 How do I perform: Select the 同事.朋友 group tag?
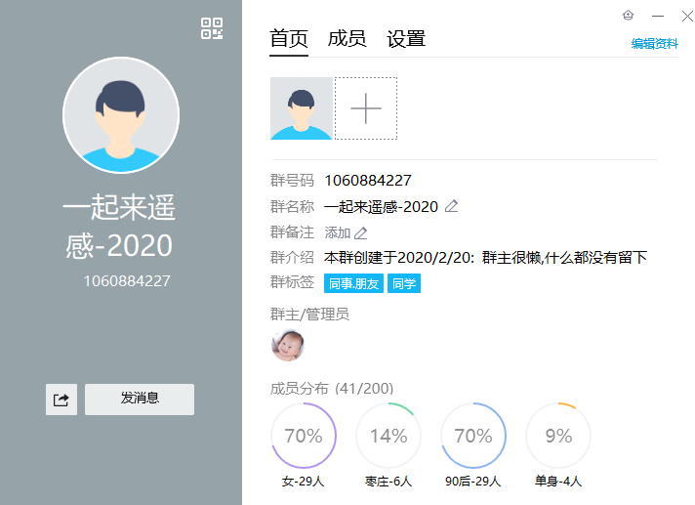(353, 283)
